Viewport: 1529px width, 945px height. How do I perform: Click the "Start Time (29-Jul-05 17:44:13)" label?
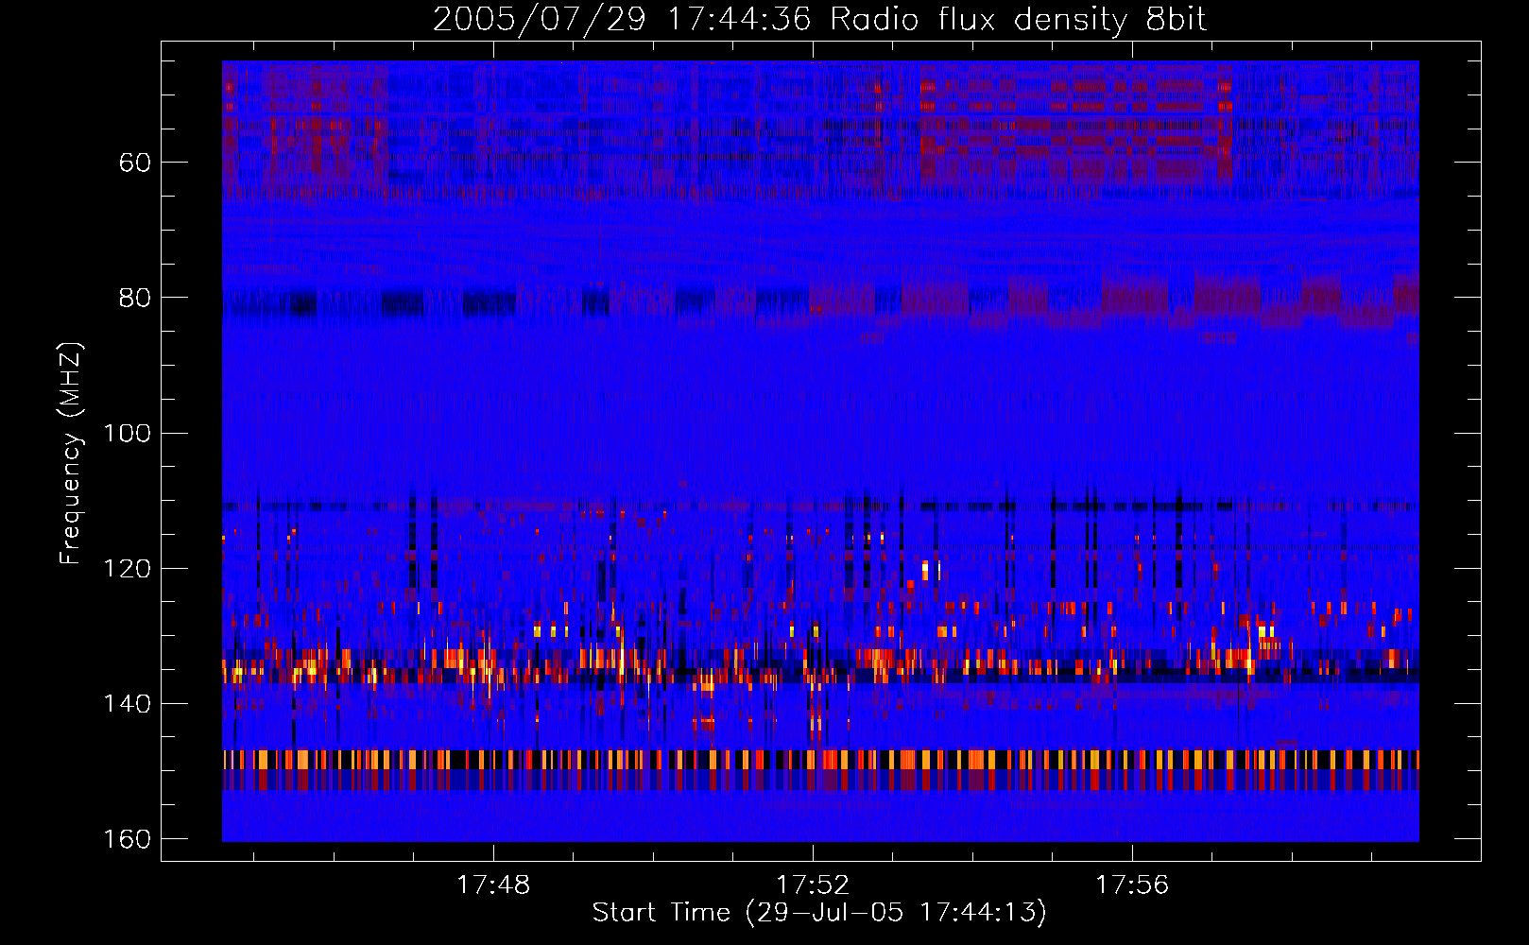point(819,913)
